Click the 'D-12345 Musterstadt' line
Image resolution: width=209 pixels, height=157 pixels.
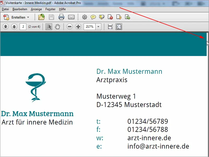[x=129, y=105]
